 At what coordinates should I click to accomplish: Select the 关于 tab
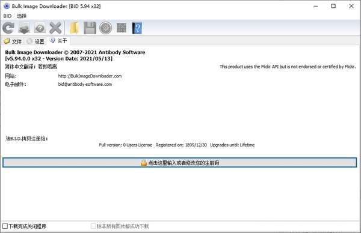click(58, 41)
